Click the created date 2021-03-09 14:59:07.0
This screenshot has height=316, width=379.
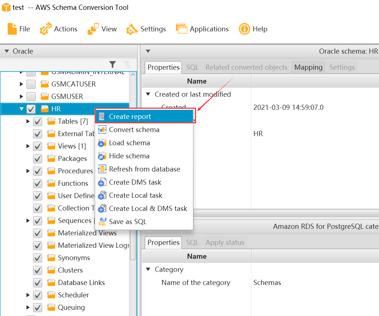coord(288,107)
